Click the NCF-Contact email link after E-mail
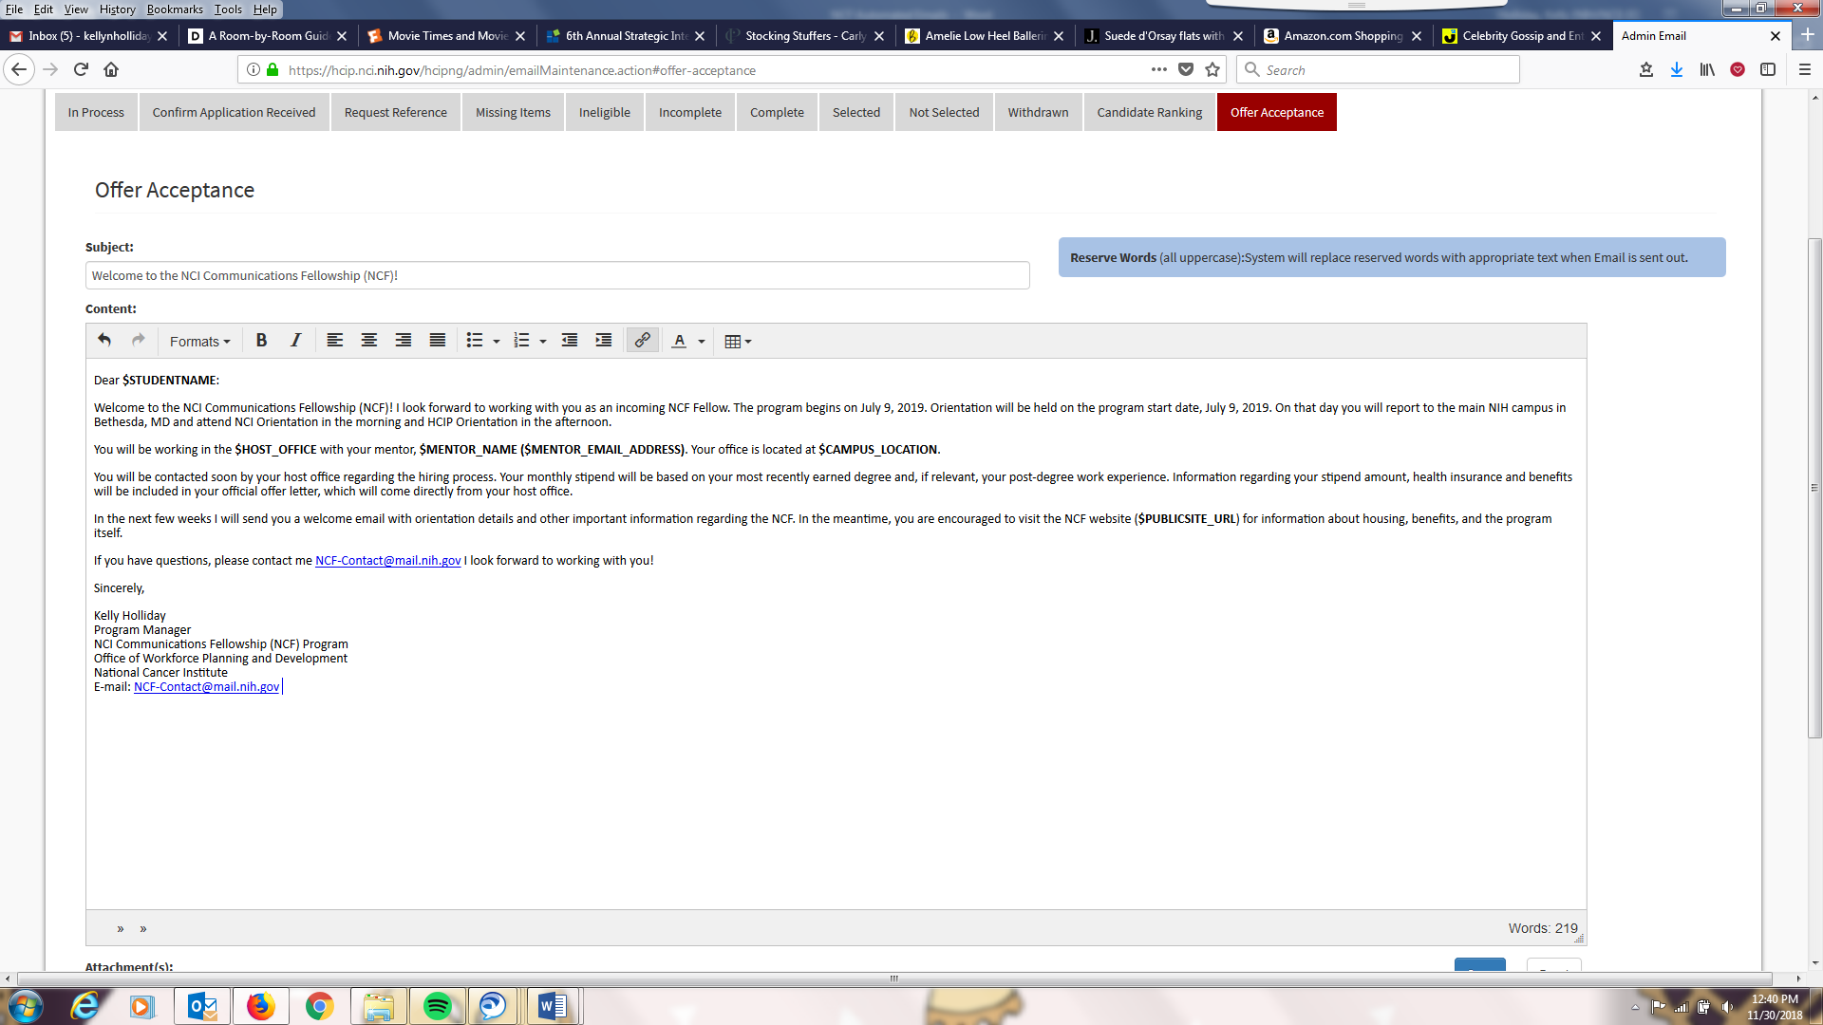 (206, 687)
